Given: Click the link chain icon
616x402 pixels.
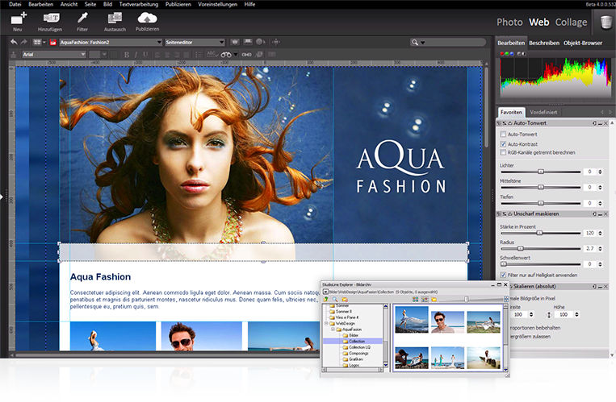Looking at the screenshot, I should click(247, 55).
